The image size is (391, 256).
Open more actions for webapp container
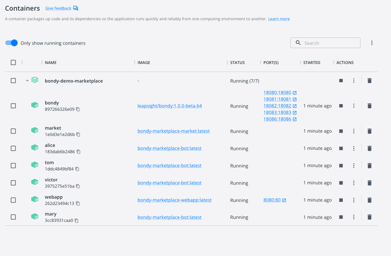(x=353, y=200)
